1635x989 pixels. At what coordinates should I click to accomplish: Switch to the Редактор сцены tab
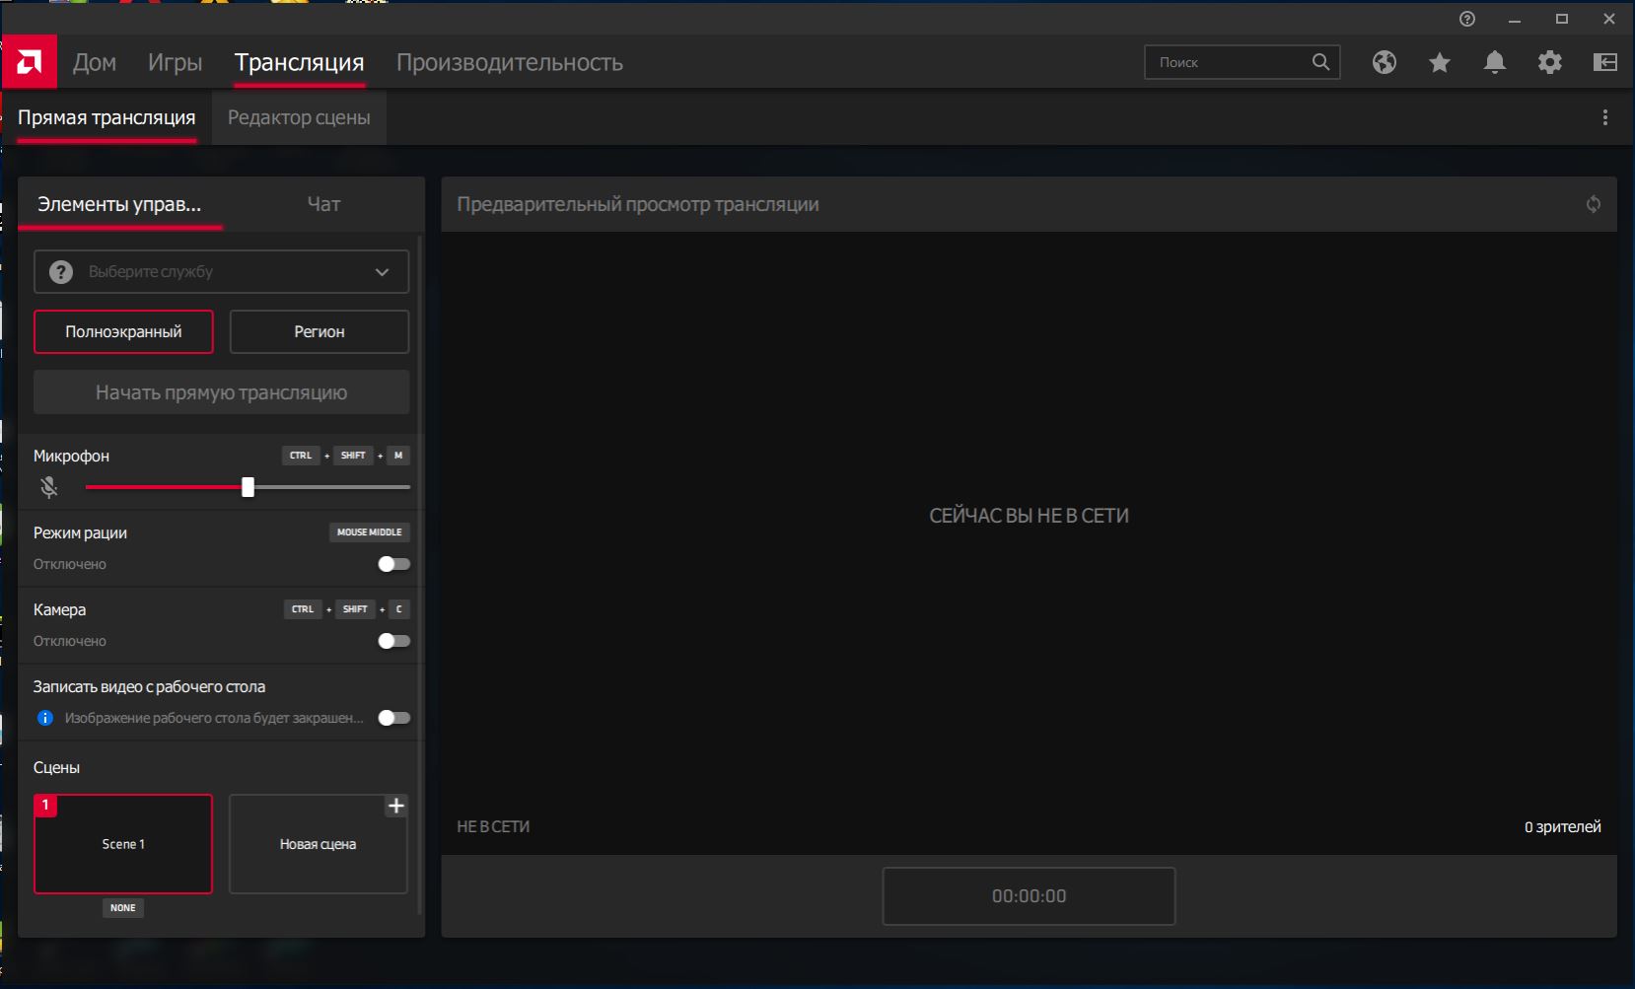pos(299,117)
